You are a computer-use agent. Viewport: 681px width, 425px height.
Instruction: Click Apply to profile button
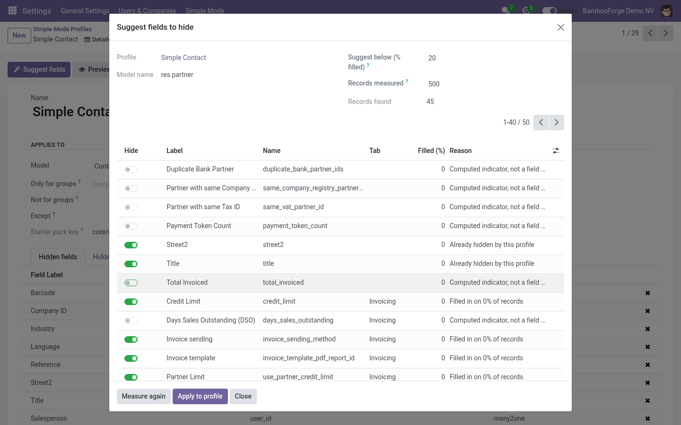[x=200, y=396]
